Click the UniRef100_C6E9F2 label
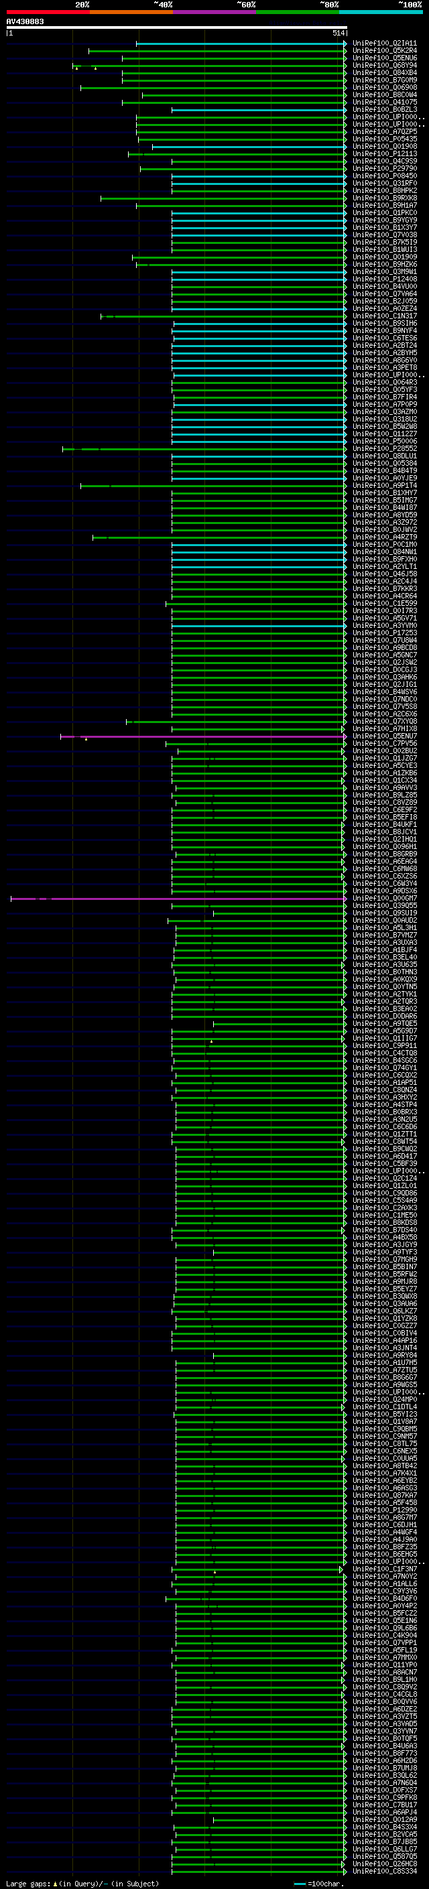This screenshot has width=429, height=1889. (384, 809)
